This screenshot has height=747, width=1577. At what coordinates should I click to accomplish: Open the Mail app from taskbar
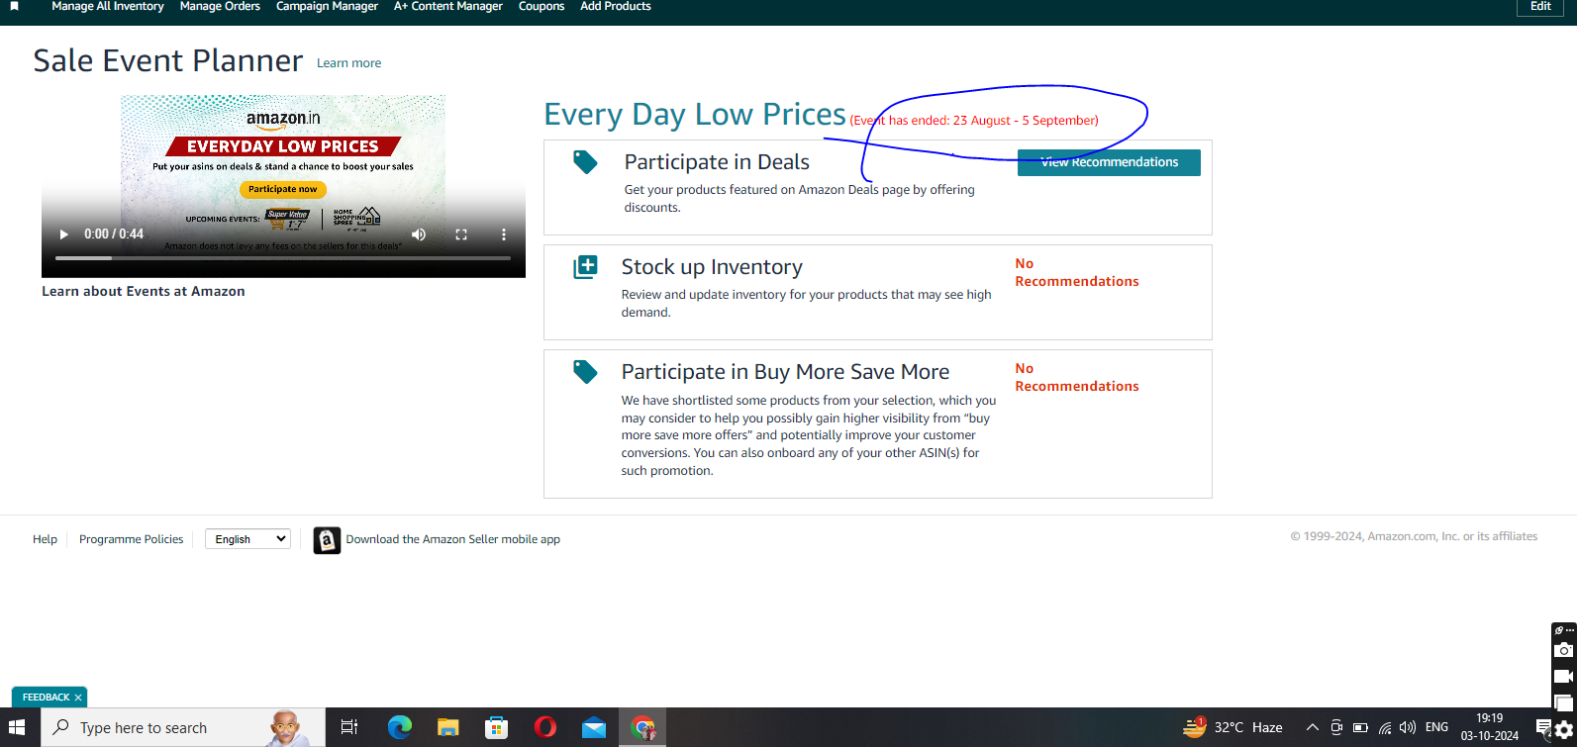tap(593, 727)
